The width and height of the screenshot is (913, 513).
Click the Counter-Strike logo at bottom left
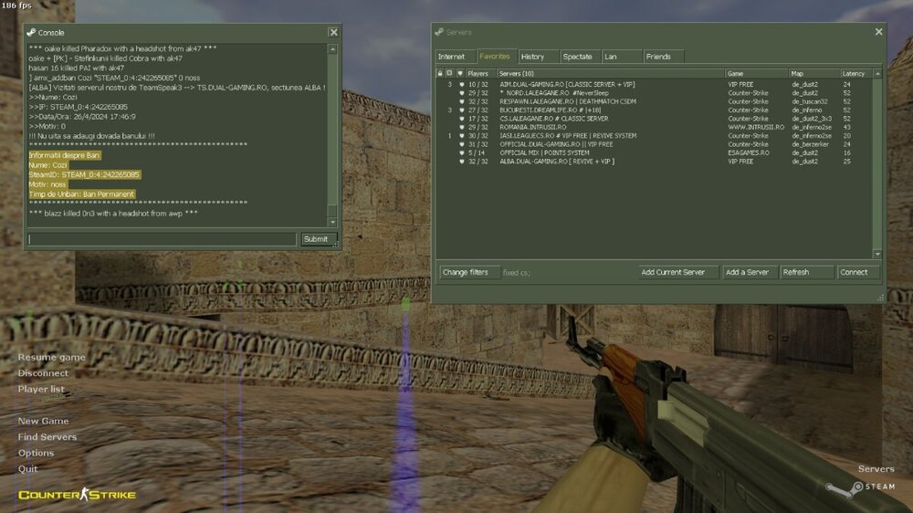77,495
